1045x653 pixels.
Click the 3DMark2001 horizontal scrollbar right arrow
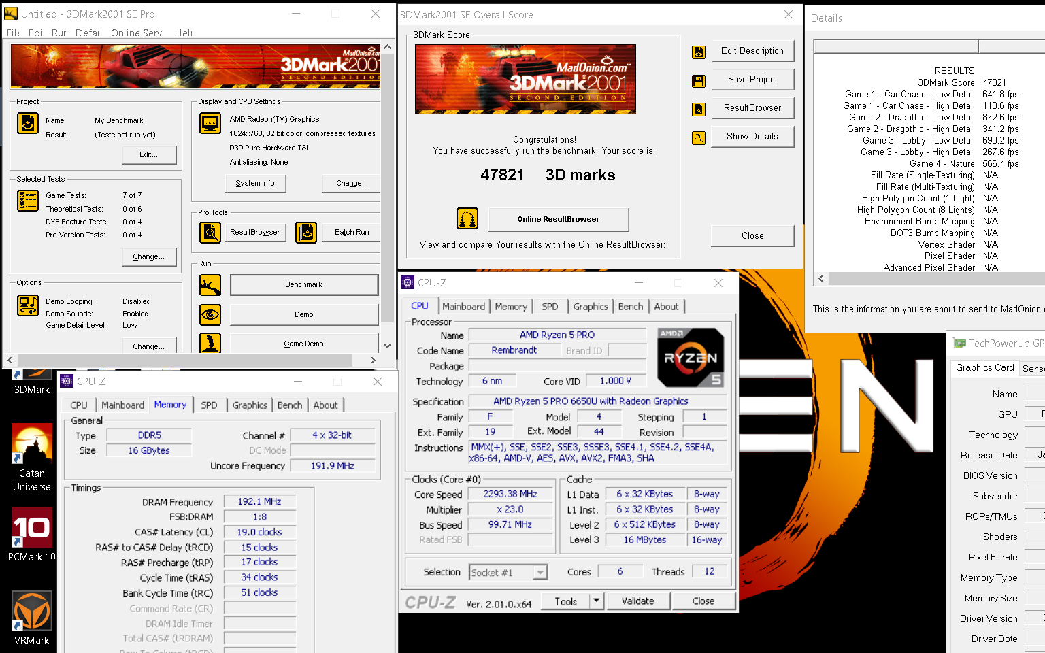[x=373, y=360]
